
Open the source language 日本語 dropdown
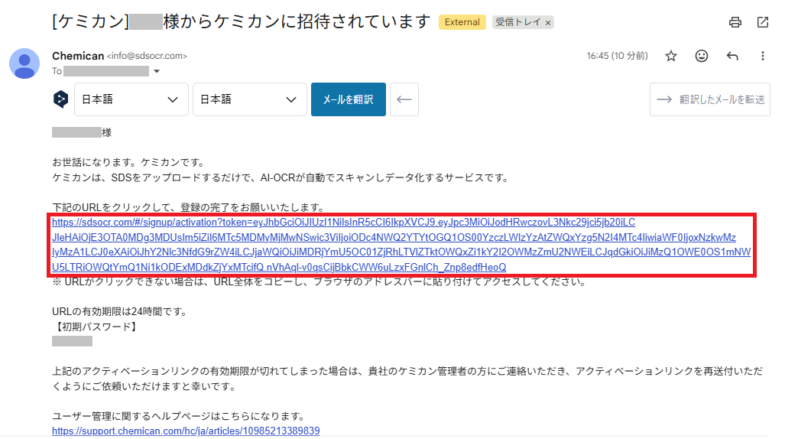(x=131, y=99)
